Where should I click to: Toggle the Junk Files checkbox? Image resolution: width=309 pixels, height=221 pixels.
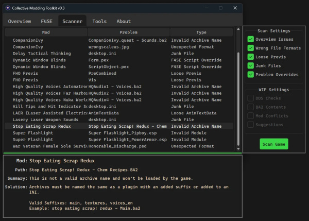(251, 65)
